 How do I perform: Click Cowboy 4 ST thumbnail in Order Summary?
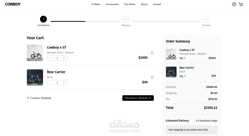(171, 54)
